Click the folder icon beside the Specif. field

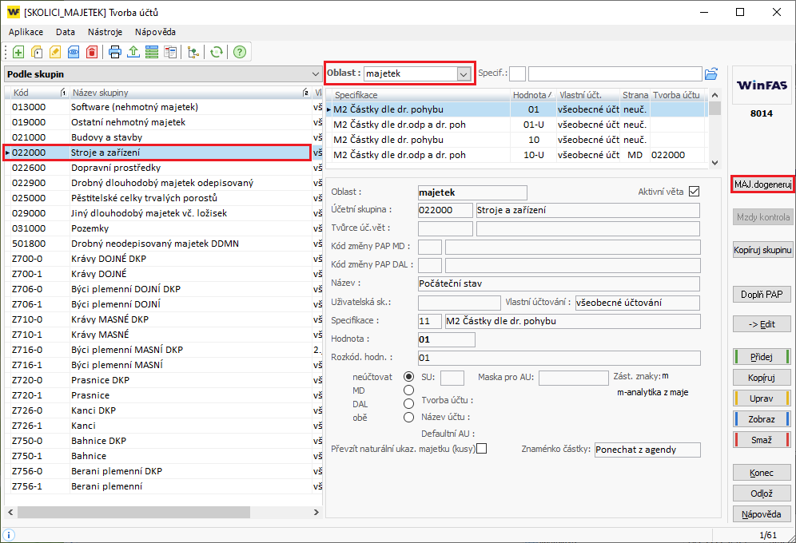pyautogui.click(x=711, y=74)
